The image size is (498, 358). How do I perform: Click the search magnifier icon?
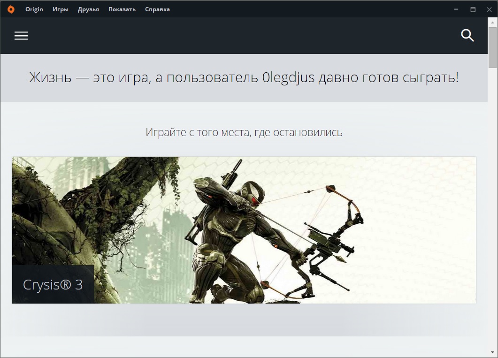[x=467, y=36]
